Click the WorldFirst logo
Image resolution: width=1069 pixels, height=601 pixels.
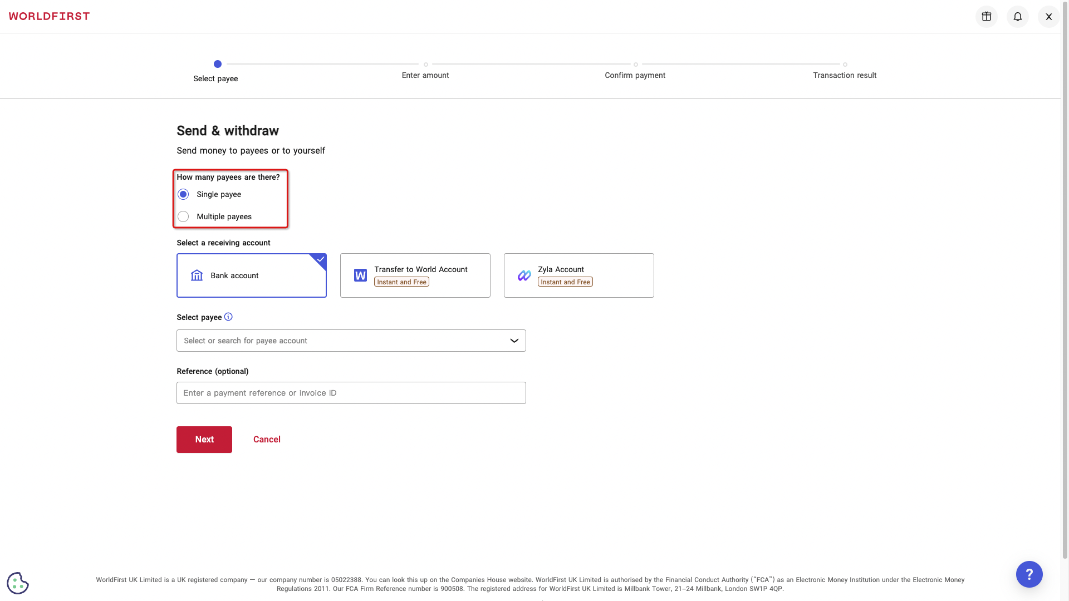[x=49, y=16]
